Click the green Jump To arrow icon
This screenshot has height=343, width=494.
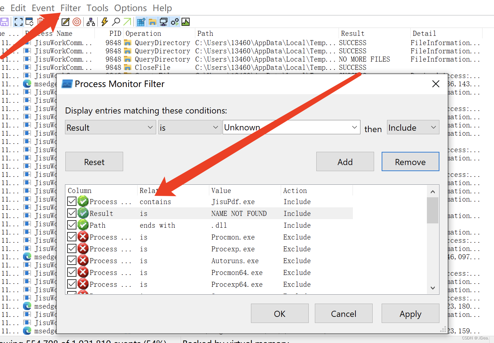pyautogui.click(x=127, y=22)
